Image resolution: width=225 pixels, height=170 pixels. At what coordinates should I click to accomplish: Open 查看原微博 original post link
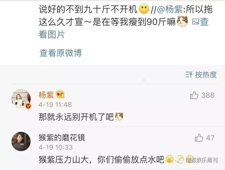(x=61, y=53)
